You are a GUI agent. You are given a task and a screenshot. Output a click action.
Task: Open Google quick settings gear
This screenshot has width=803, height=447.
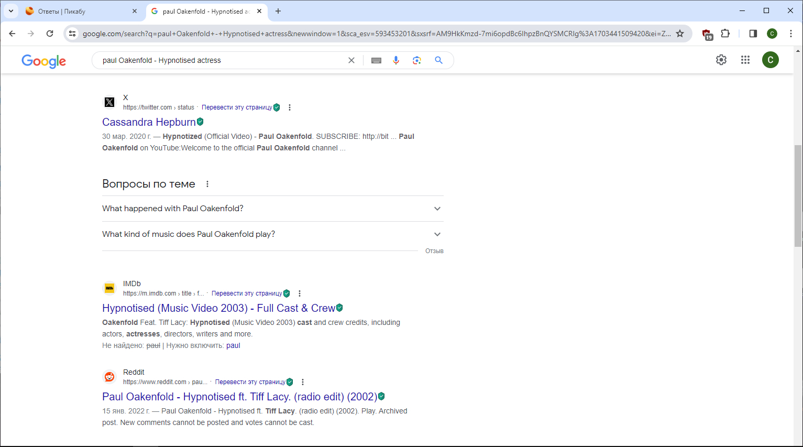(721, 60)
